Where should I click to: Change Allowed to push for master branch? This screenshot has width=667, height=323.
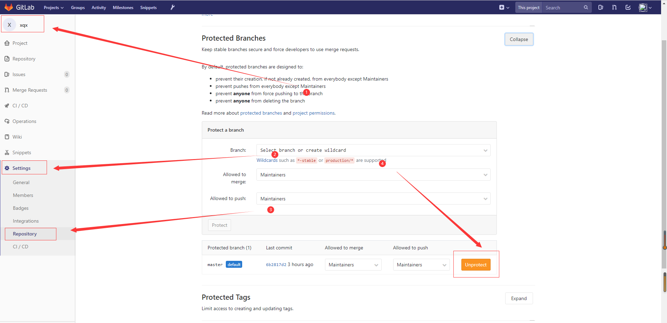pos(421,264)
